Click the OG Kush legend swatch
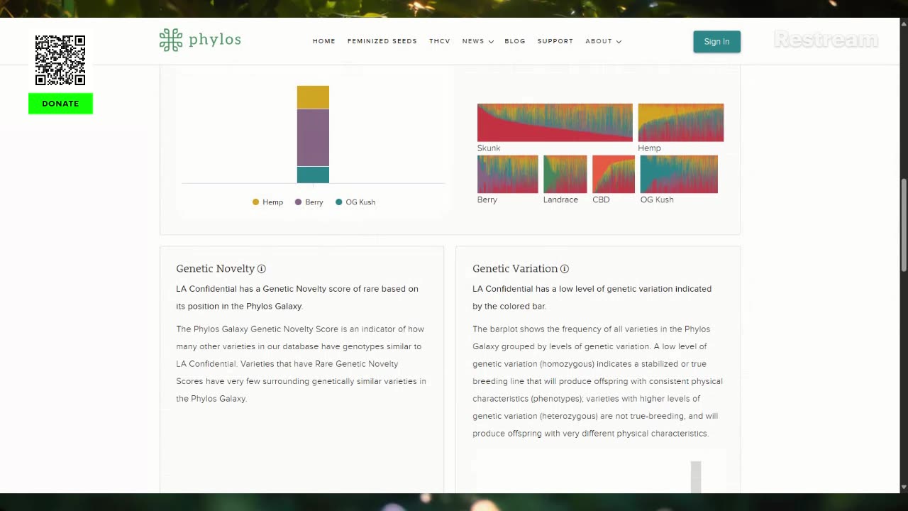This screenshot has width=908, height=511. tap(339, 202)
